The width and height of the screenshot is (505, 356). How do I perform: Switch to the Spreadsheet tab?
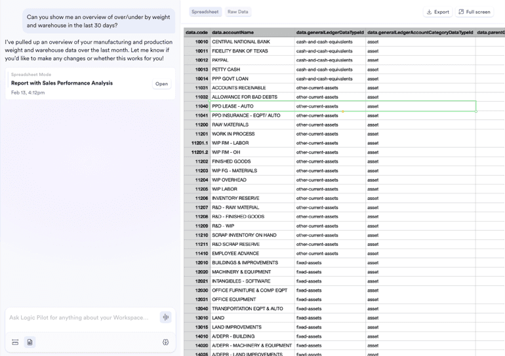[205, 12]
